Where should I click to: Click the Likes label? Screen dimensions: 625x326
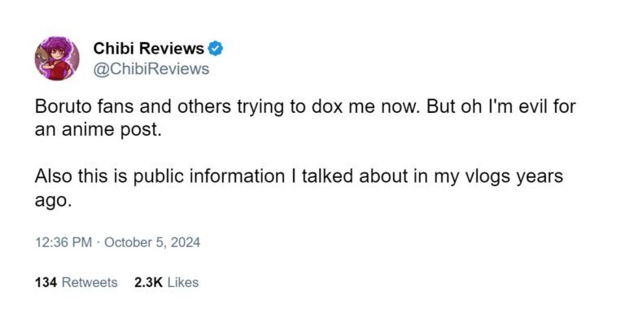pos(183,282)
